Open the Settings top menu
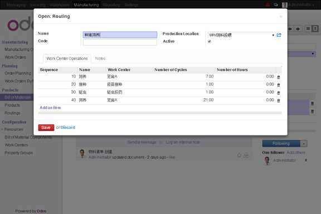Screen dimensions: 321x214 (x=132, y=4)
